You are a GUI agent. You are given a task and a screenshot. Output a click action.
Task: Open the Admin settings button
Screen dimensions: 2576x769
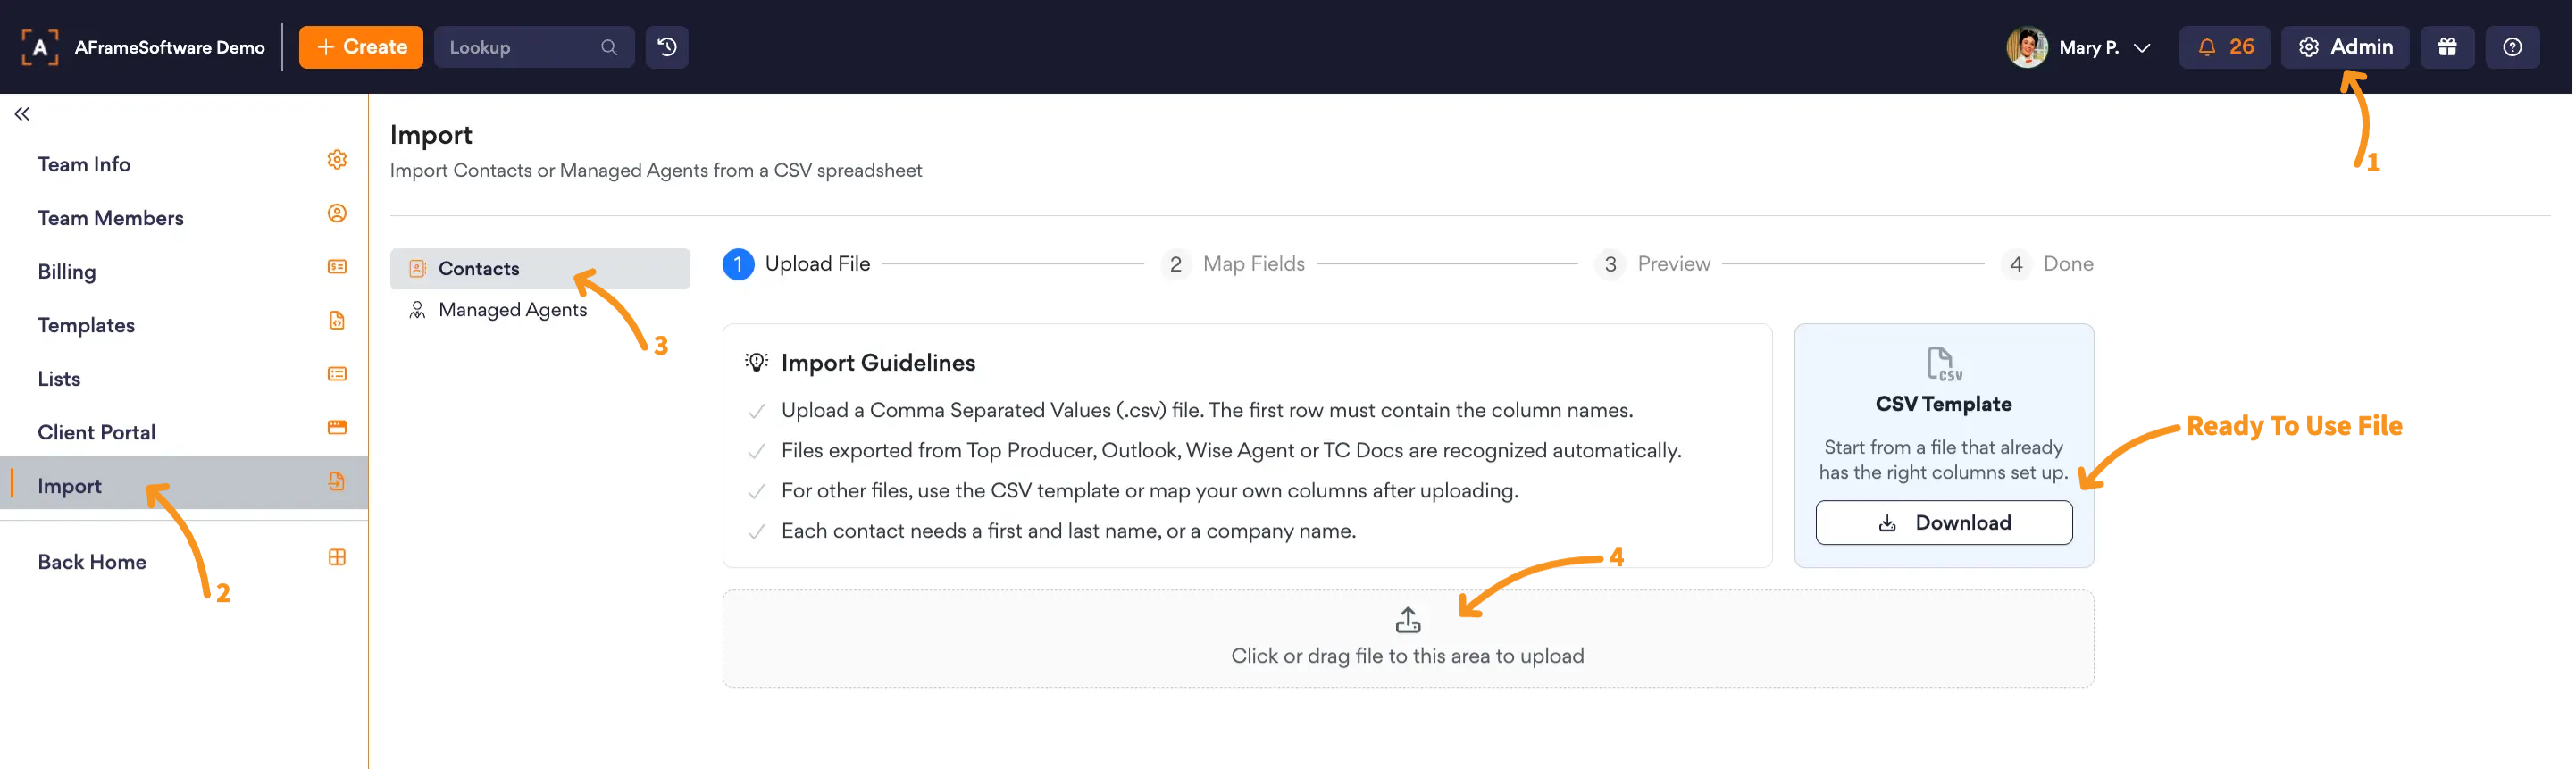coord(2344,47)
